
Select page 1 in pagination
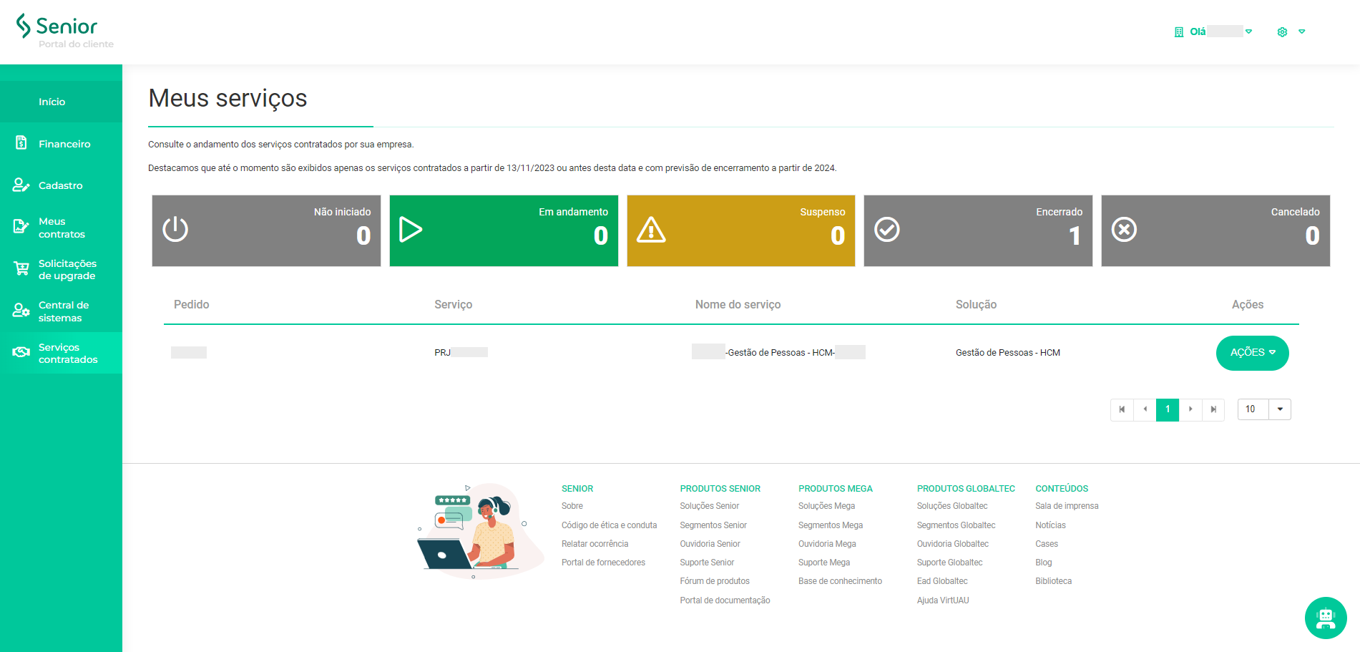coord(1168,409)
